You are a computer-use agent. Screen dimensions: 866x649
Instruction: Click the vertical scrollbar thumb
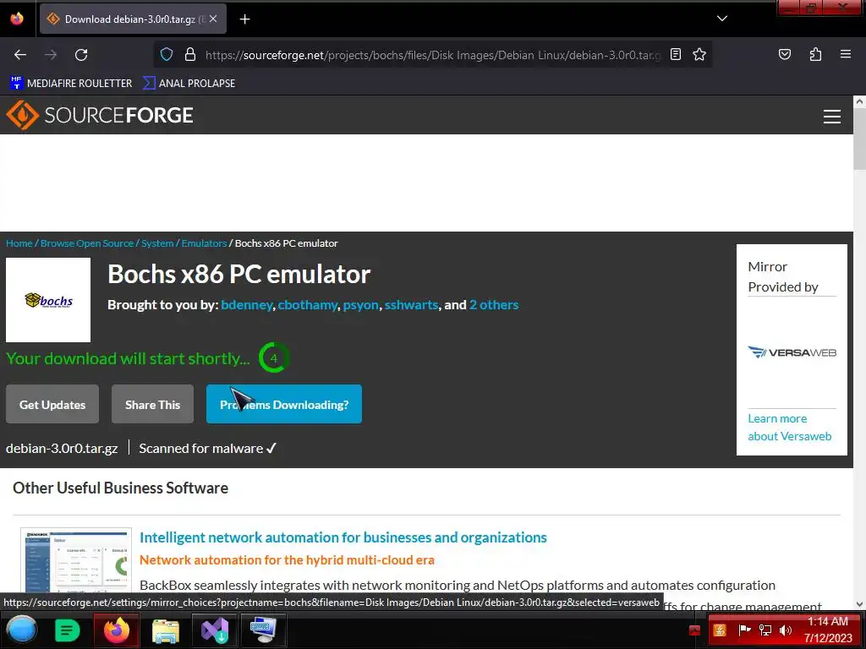coord(859,139)
